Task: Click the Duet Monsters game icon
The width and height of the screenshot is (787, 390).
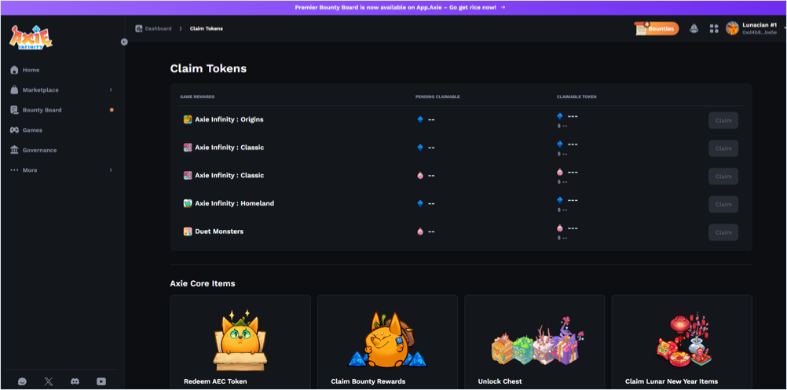Action: [188, 231]
